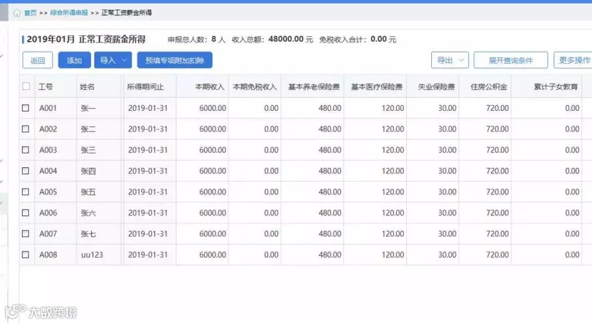
Task: Select employee name 张一
Action: coord(88,108)
